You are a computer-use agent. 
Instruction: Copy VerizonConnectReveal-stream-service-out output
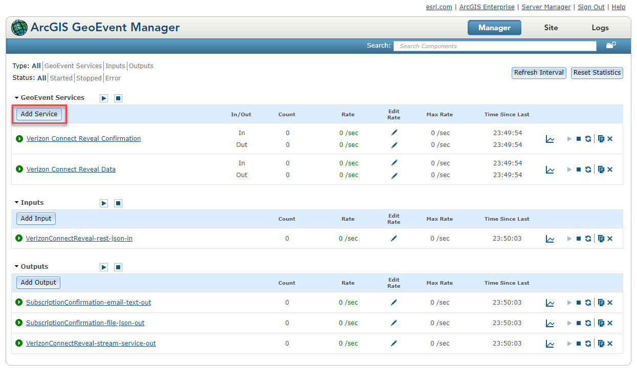pyautogui.click(x=601, y=344)
